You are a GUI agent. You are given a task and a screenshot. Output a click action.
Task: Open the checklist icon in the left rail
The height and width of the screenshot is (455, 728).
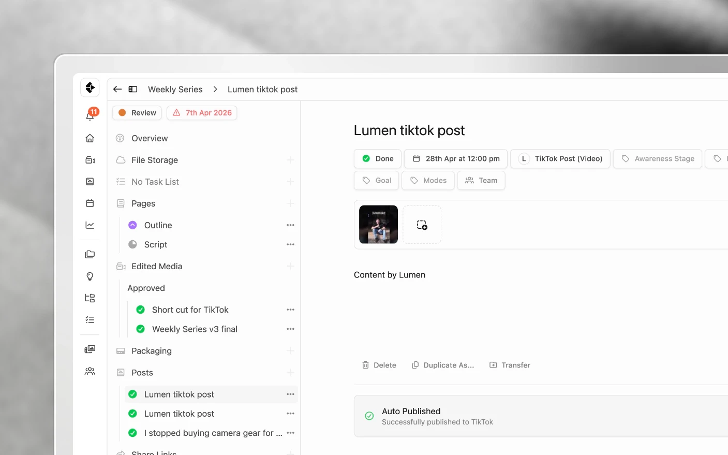tap(90, 320)
